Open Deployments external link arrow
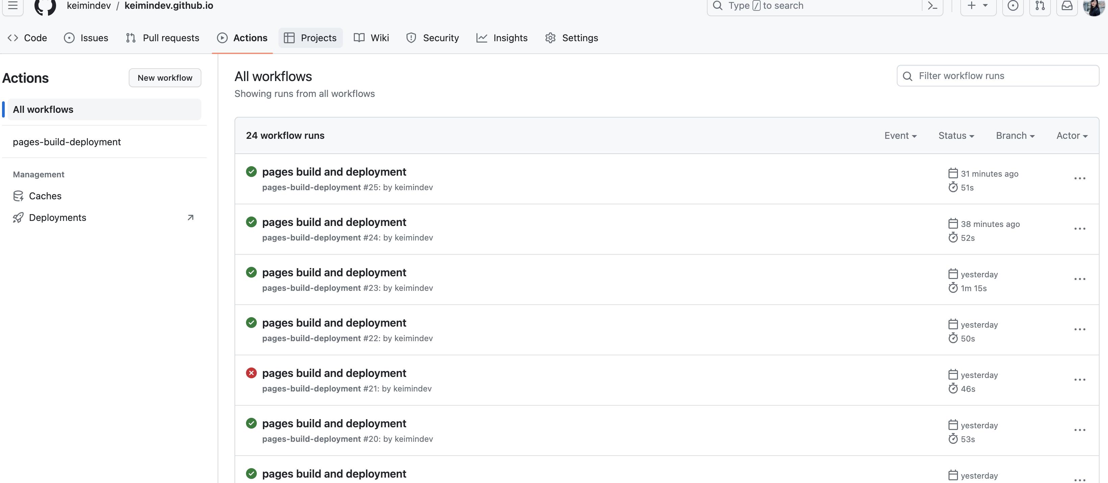The image size is (1108, 483). [191, 218]
